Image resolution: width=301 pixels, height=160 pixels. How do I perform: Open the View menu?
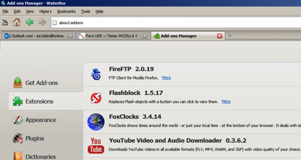pyautogui.click(x=30, y=12)
